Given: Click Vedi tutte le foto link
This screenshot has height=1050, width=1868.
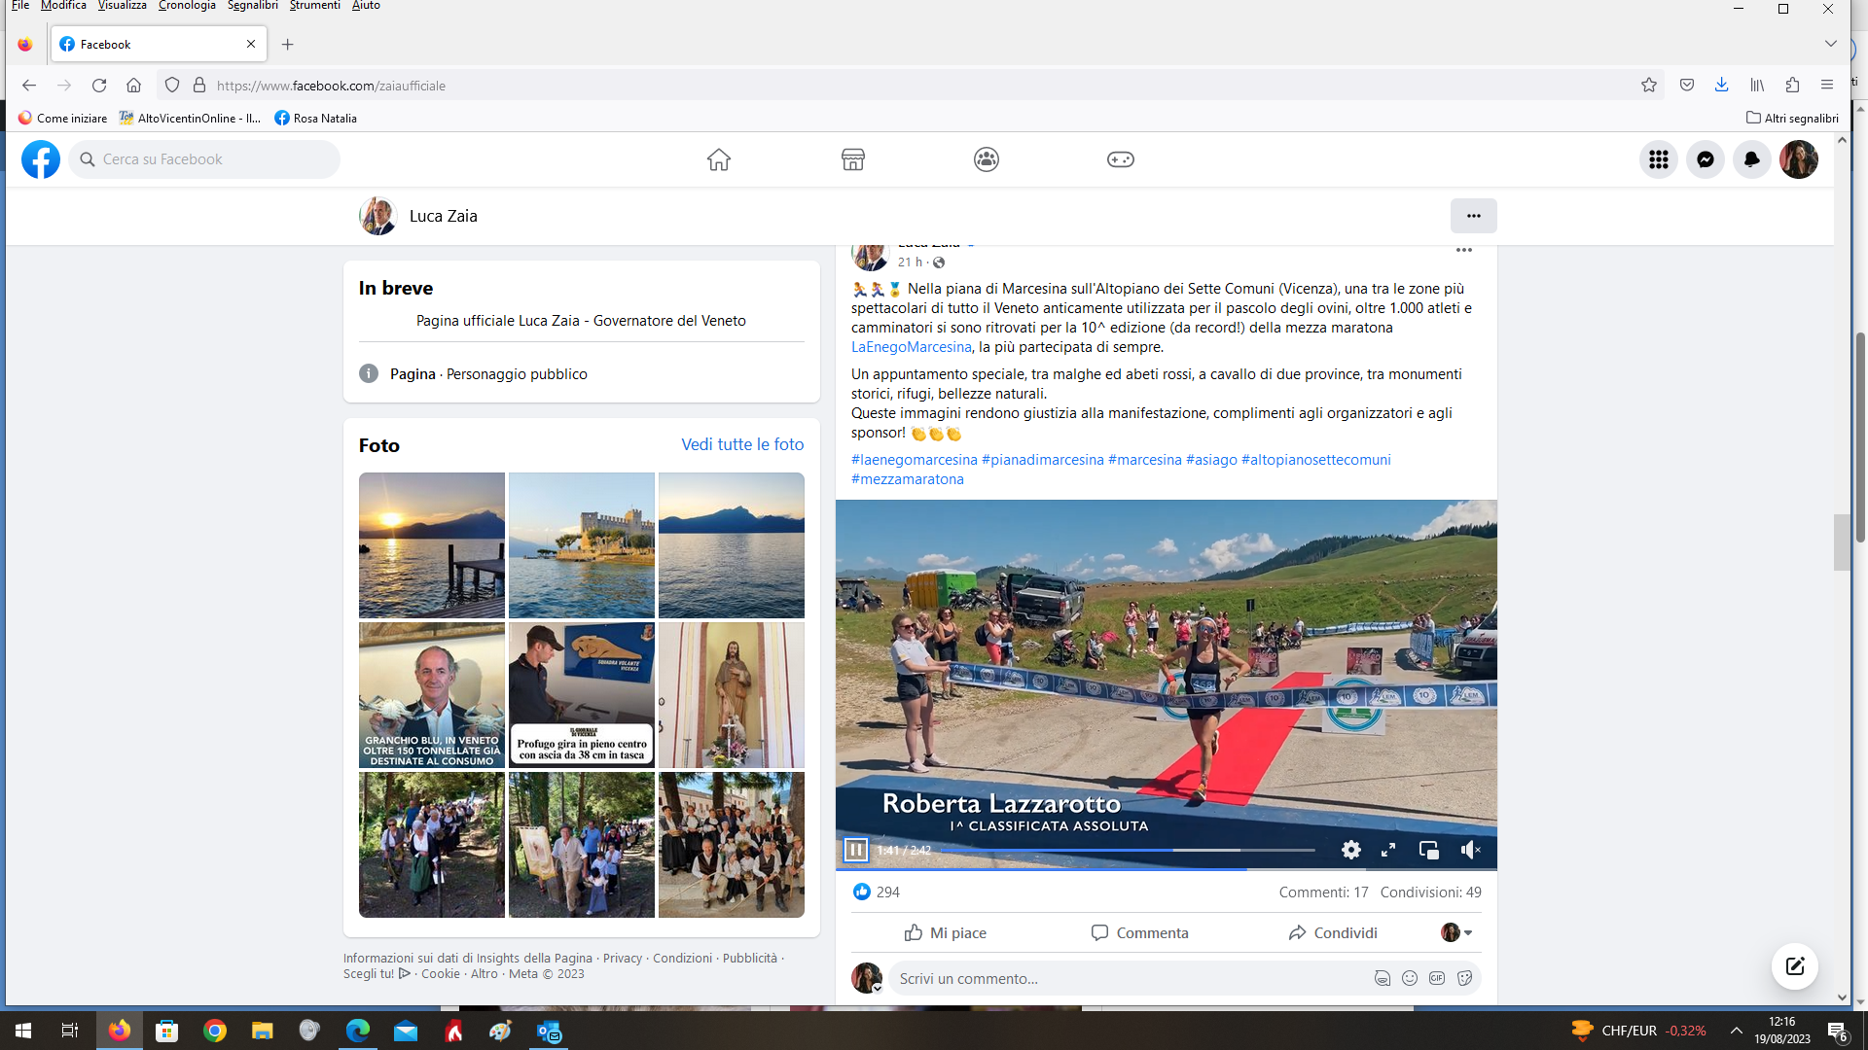Looking at the screenshot, I should pos(742,444).
